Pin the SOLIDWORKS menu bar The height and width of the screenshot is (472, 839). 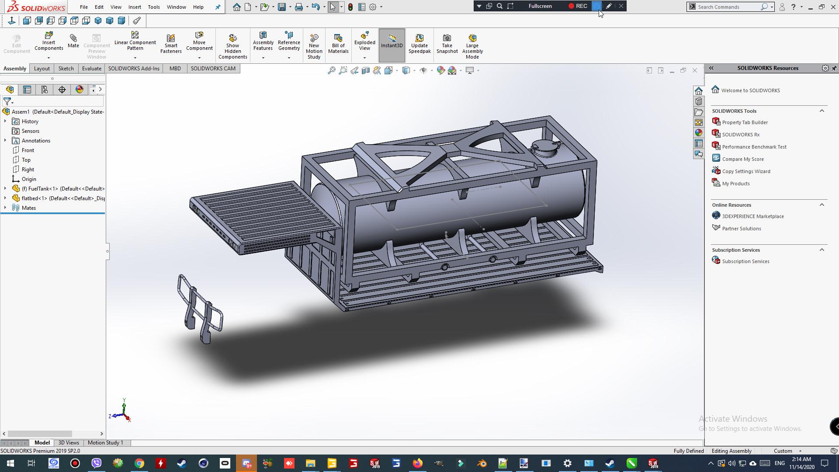218,7
